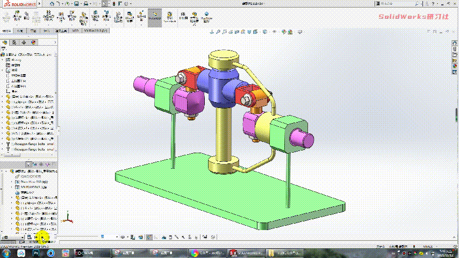The width and height of the screenshot is (459, 258).
Task: Click the Smart Fasteners tool
Action: point(61,17)
